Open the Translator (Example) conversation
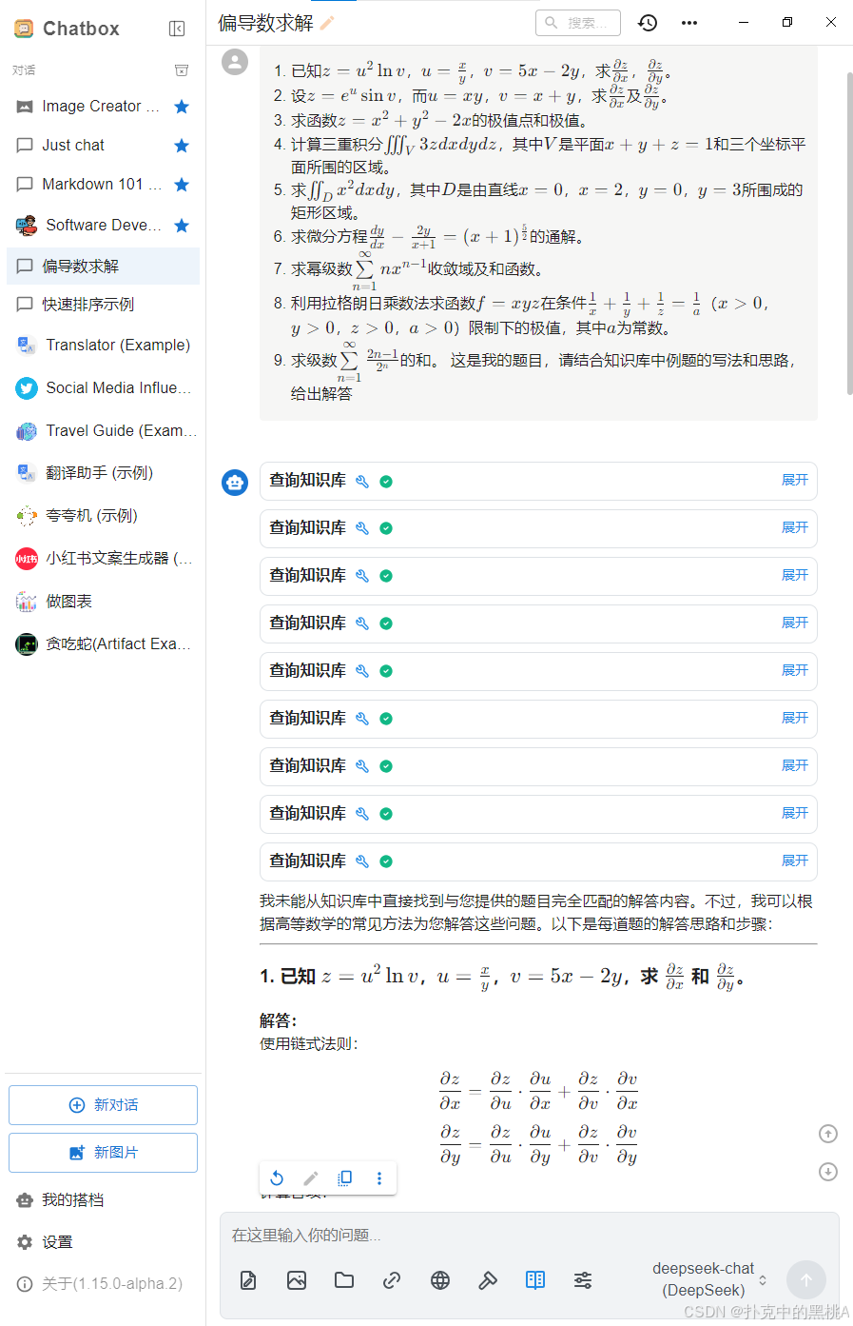The width and height of the screenshot is (853, 1326). pyautogui.click(x=103, y=345)
